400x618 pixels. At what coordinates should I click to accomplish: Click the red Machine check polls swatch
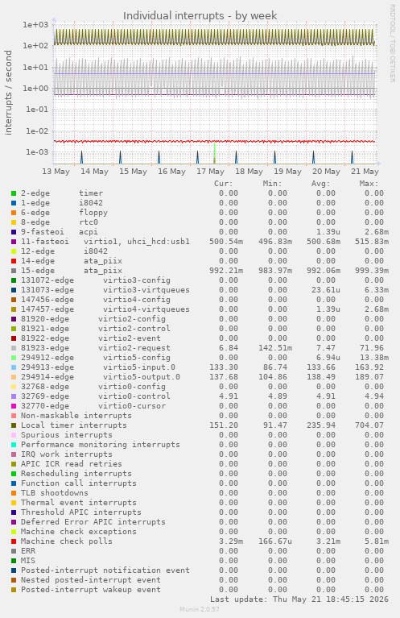pyautogui.click(x=14, y=541)
